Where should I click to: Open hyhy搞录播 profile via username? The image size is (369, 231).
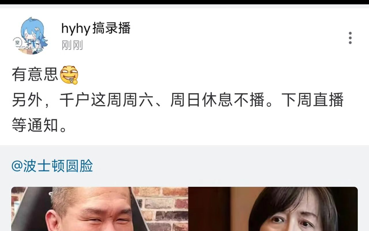96,28
